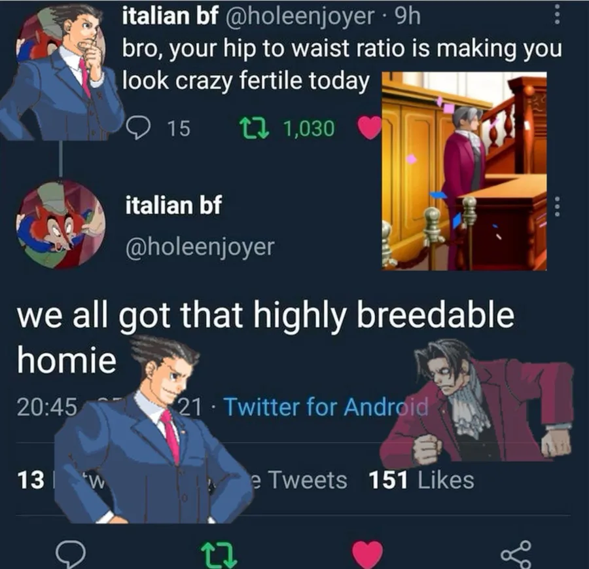
Task: Click the green retweet icon showing 1,030
Action: (x=255, y=128)
